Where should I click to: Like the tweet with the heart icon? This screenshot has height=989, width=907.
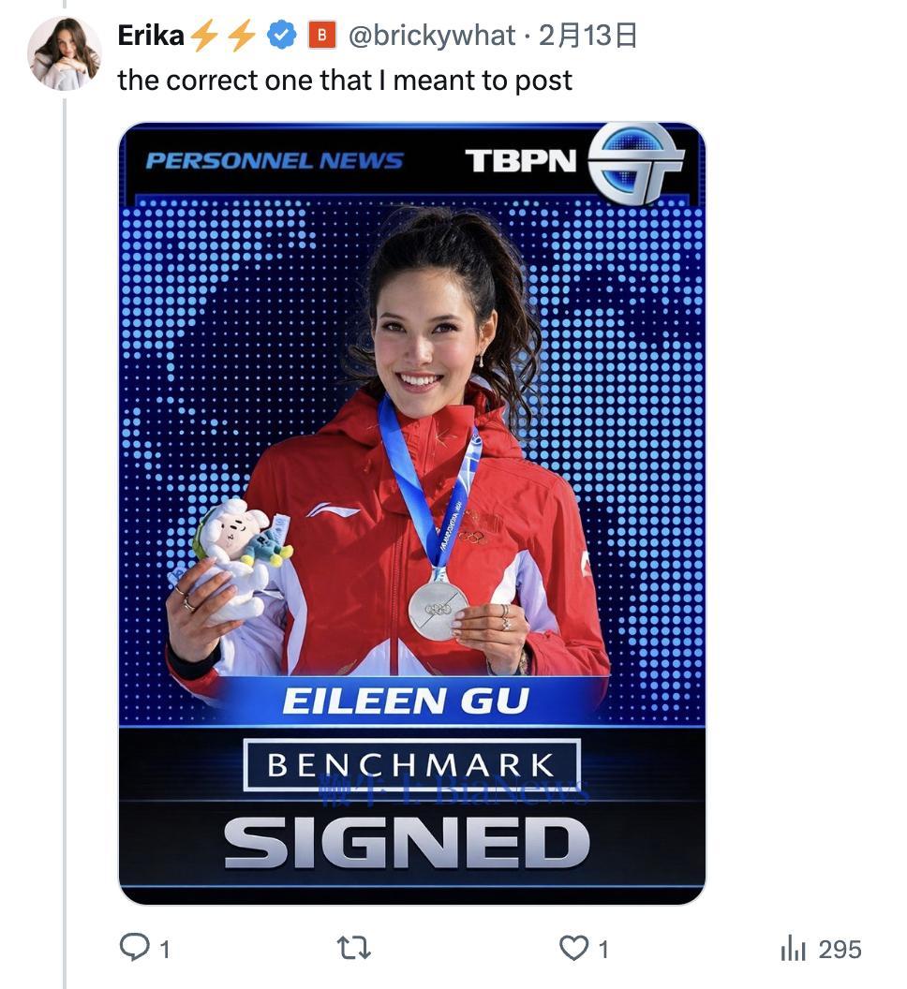point(573,948)
